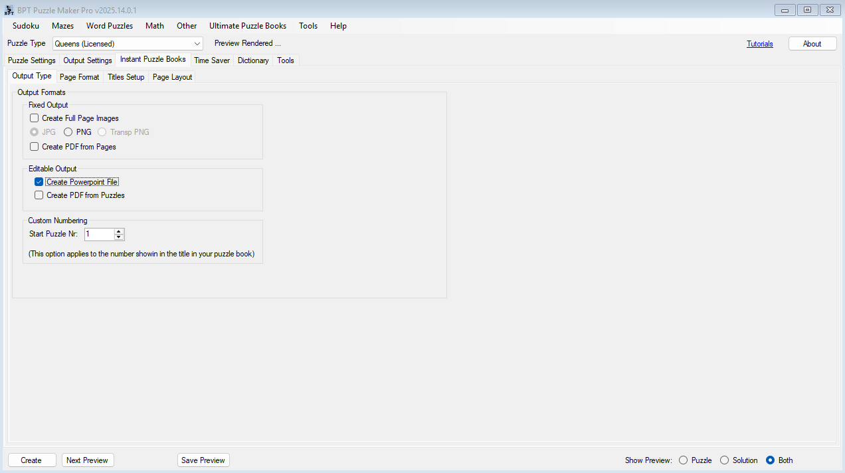Select the PNG radio button

pyautogui.click(x=68, y=132)
